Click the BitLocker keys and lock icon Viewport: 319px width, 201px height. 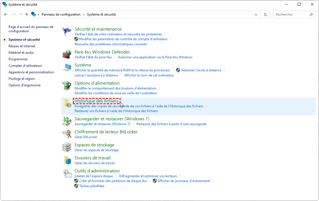(67, 134)
